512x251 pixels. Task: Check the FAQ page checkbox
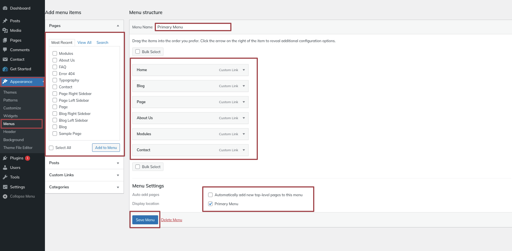[55, 67]
